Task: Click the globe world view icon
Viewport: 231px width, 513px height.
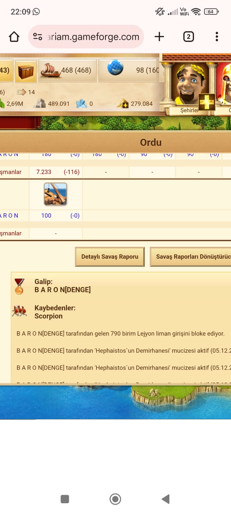Action: click(115, 68)
